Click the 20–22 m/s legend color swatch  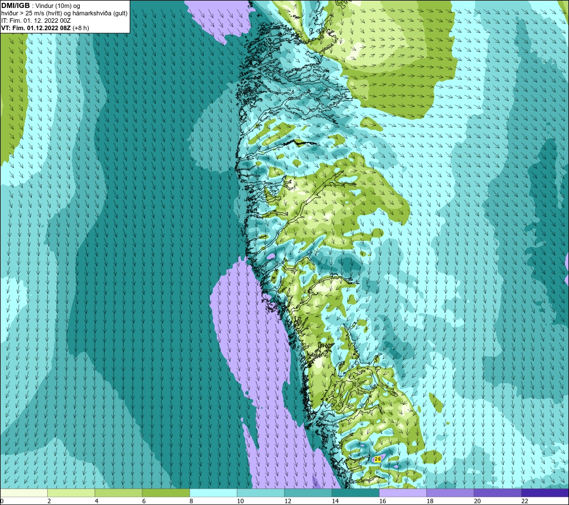click(497, 493)
